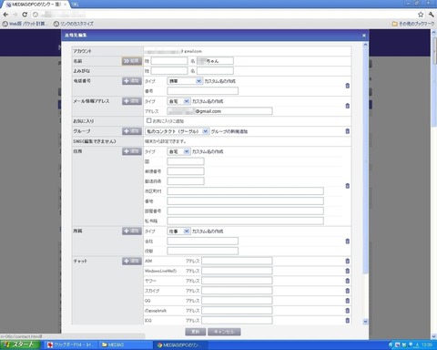Viewport: 437px width, 350px height.
Task: Click the trash icon in the group (グループ) row
Action: point(348,131)
